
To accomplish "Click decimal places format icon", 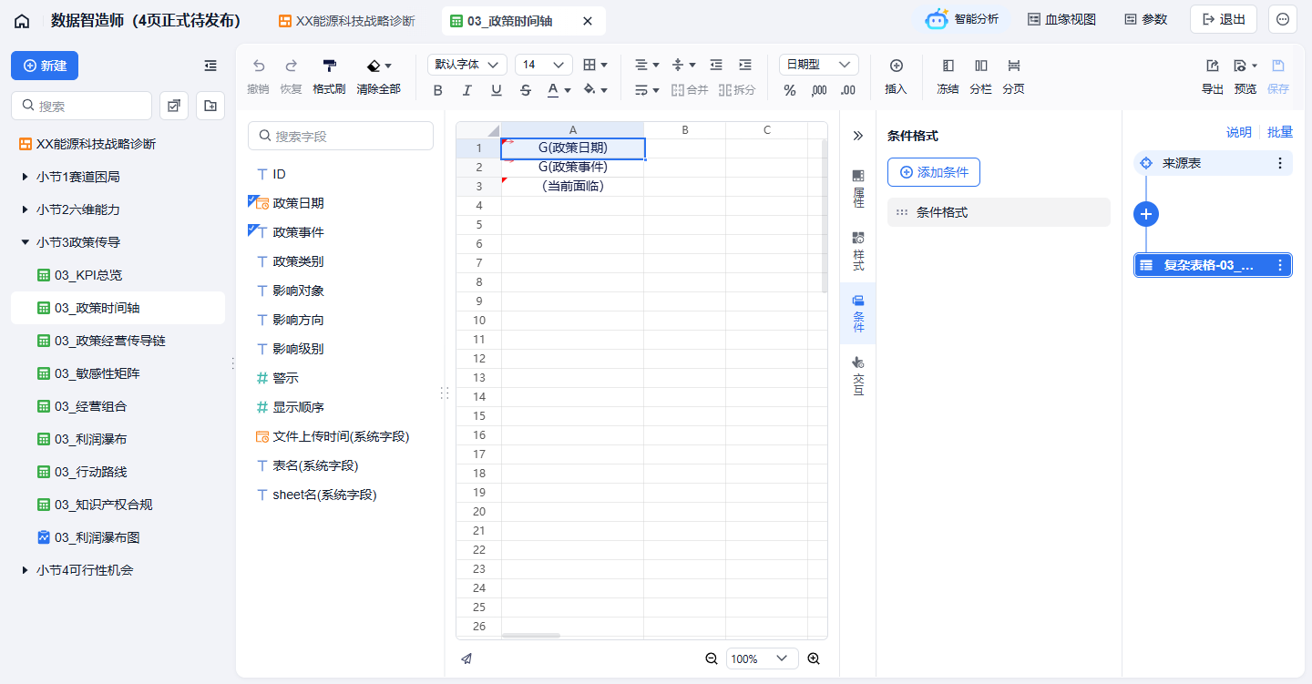I will pos(848,90).
